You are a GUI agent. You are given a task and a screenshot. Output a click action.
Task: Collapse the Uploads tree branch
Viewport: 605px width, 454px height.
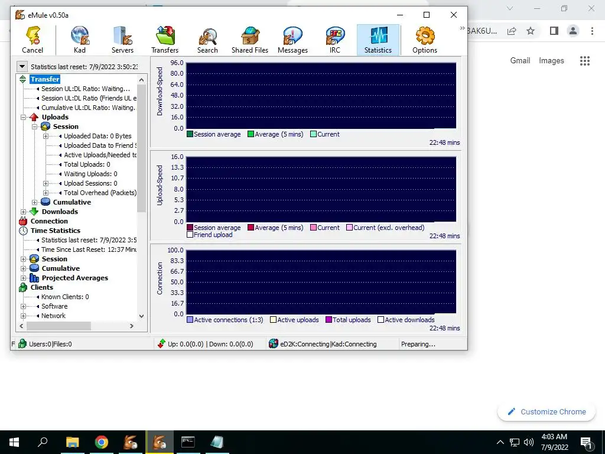pos(23,117)
